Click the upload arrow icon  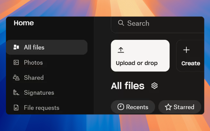pos(121,50)
